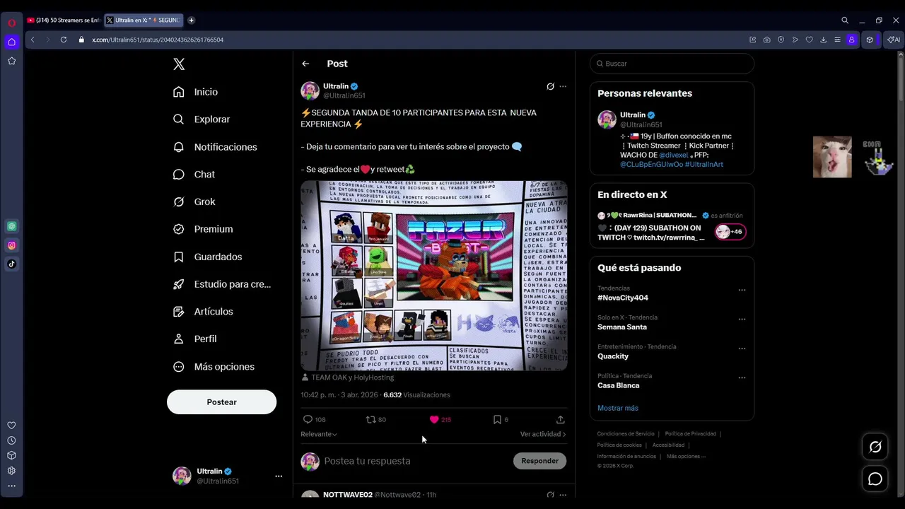This screenshot has height=509, width=905.
Task: Click the repost icon with 80
Action: 370,419
